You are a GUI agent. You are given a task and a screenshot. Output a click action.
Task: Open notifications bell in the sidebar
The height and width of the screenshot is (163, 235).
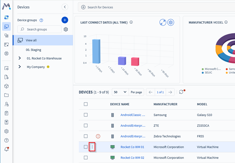click(6, 149)
